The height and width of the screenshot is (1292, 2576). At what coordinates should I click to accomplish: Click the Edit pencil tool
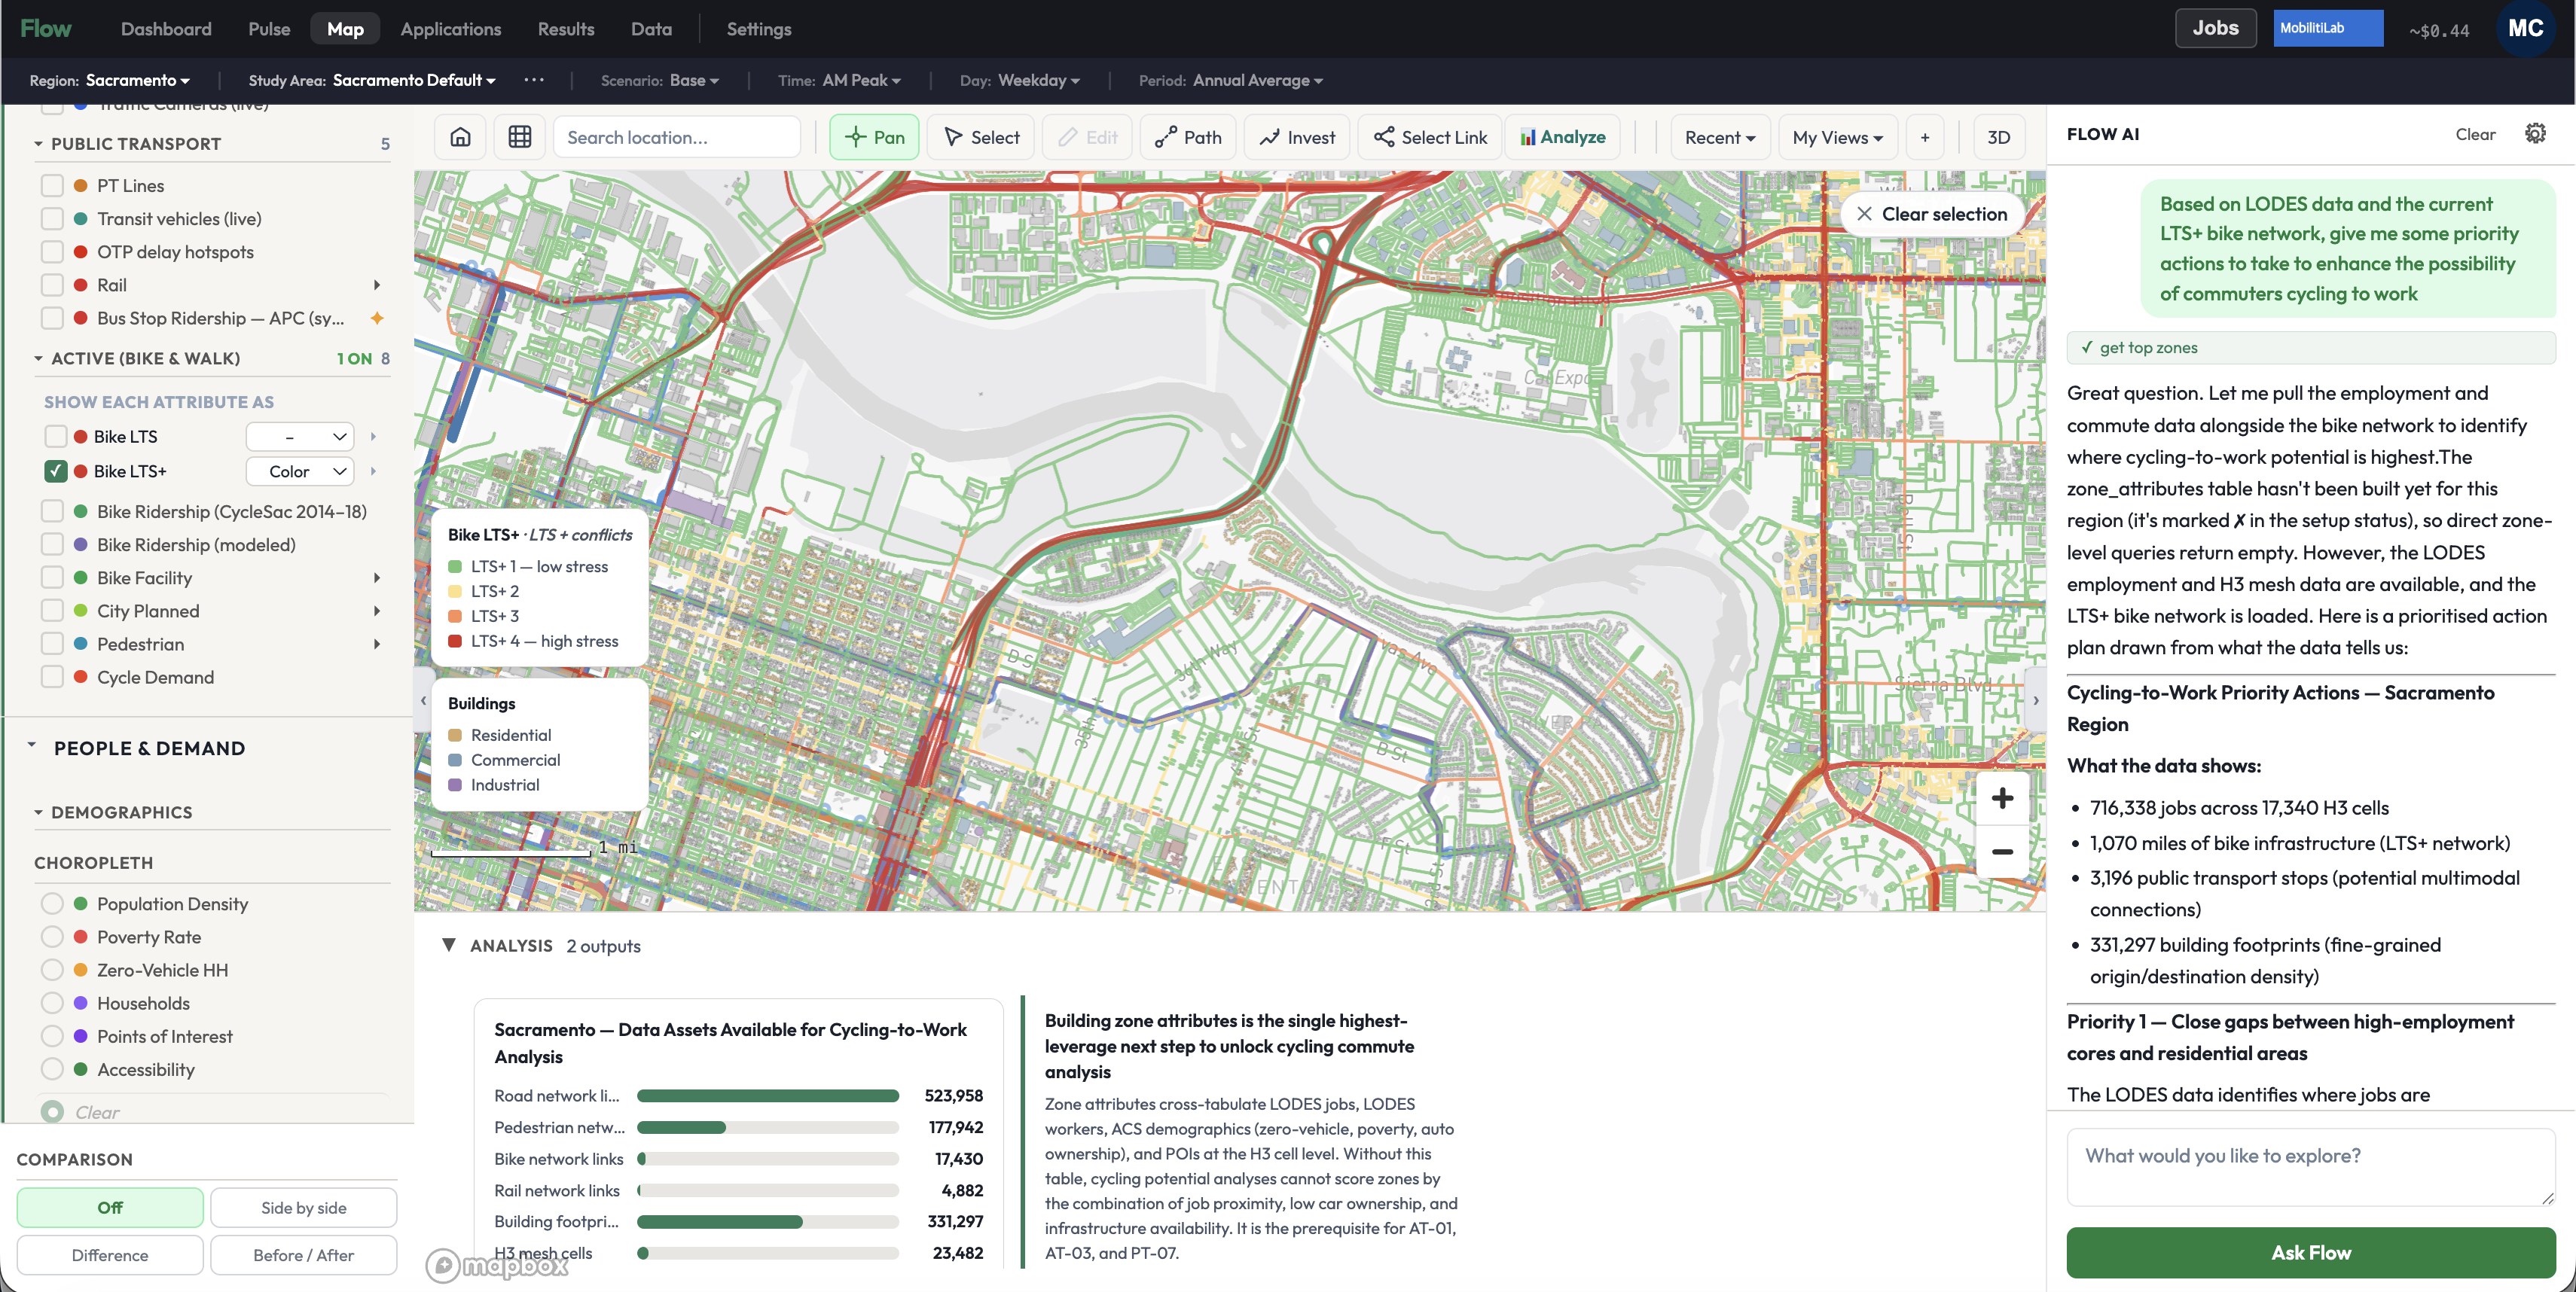pyautogui.click(x=1087, y=137)
